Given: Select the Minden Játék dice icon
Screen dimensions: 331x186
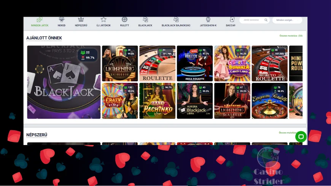Looking at the screenshot, I should point(40,20).
